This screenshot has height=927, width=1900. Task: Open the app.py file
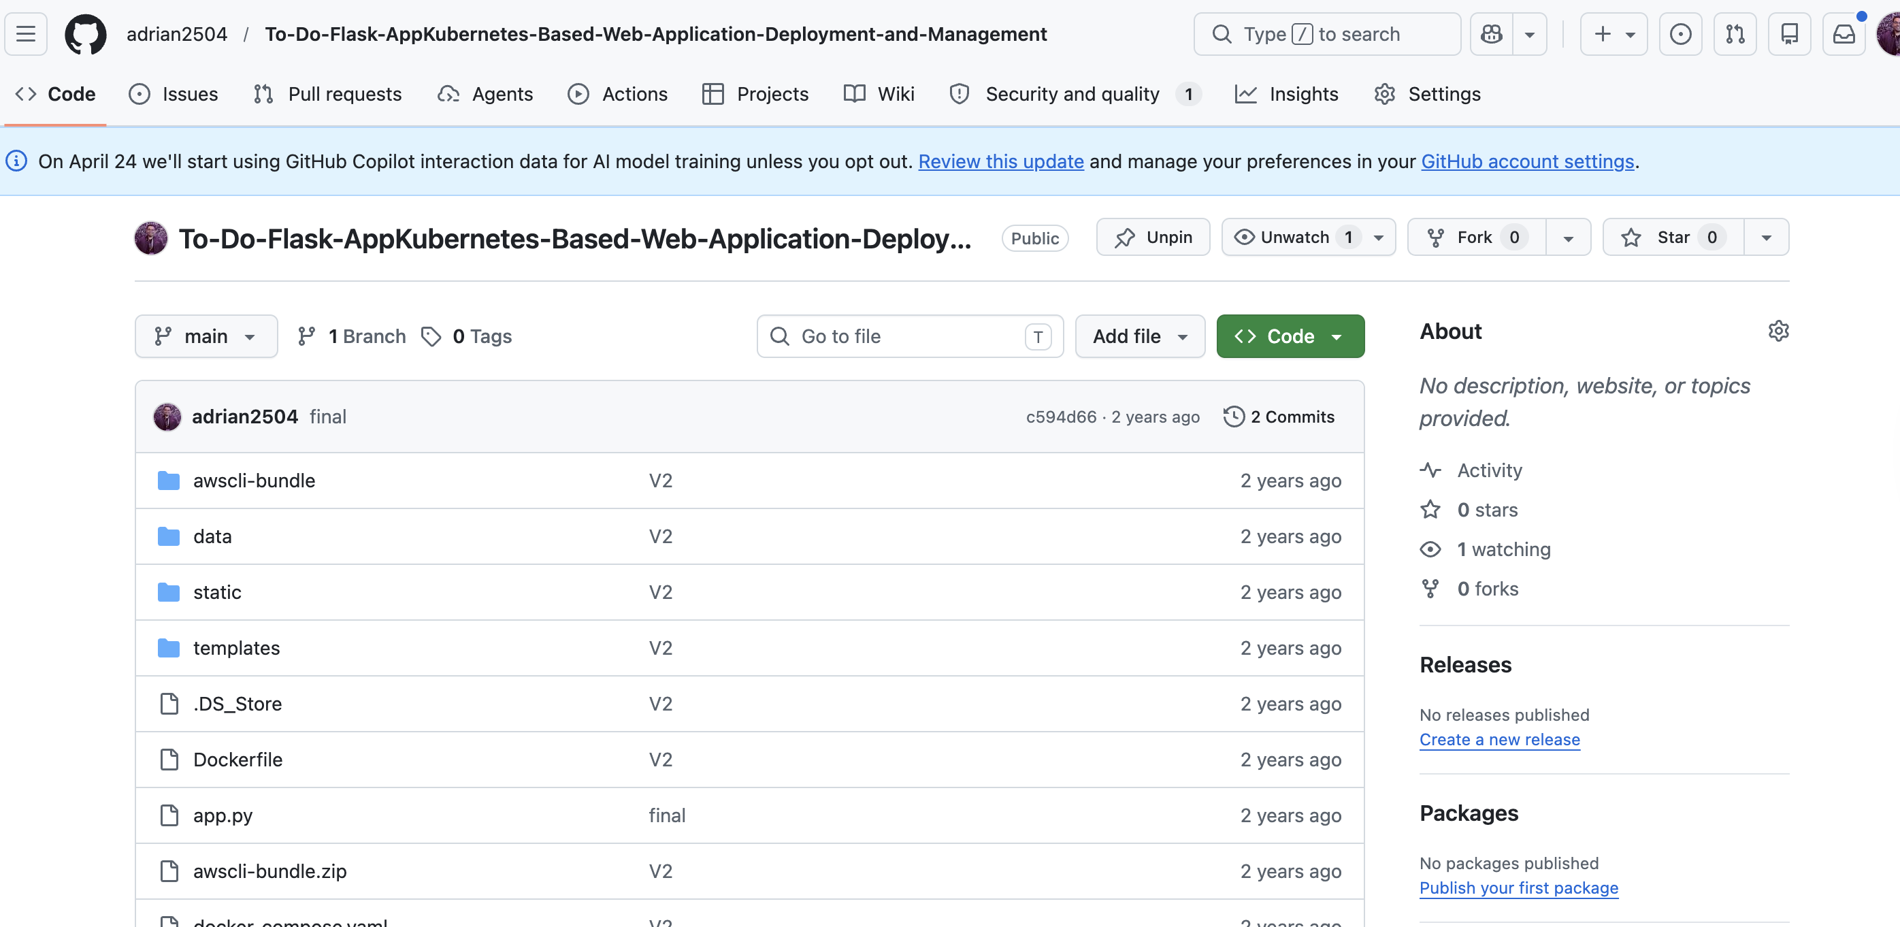tap(223, 815)
